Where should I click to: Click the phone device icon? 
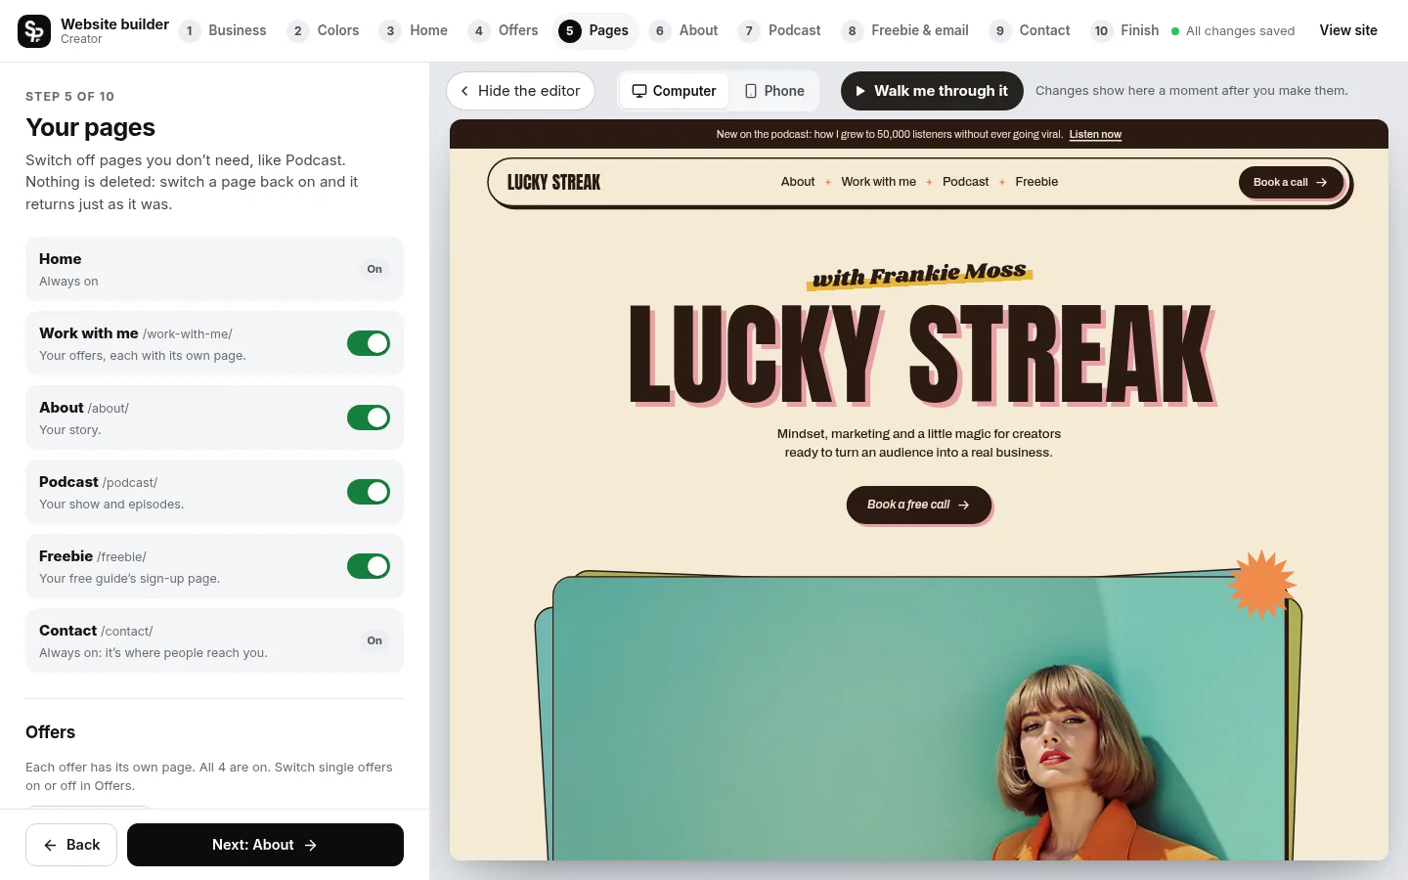click(x=751, y=91)
